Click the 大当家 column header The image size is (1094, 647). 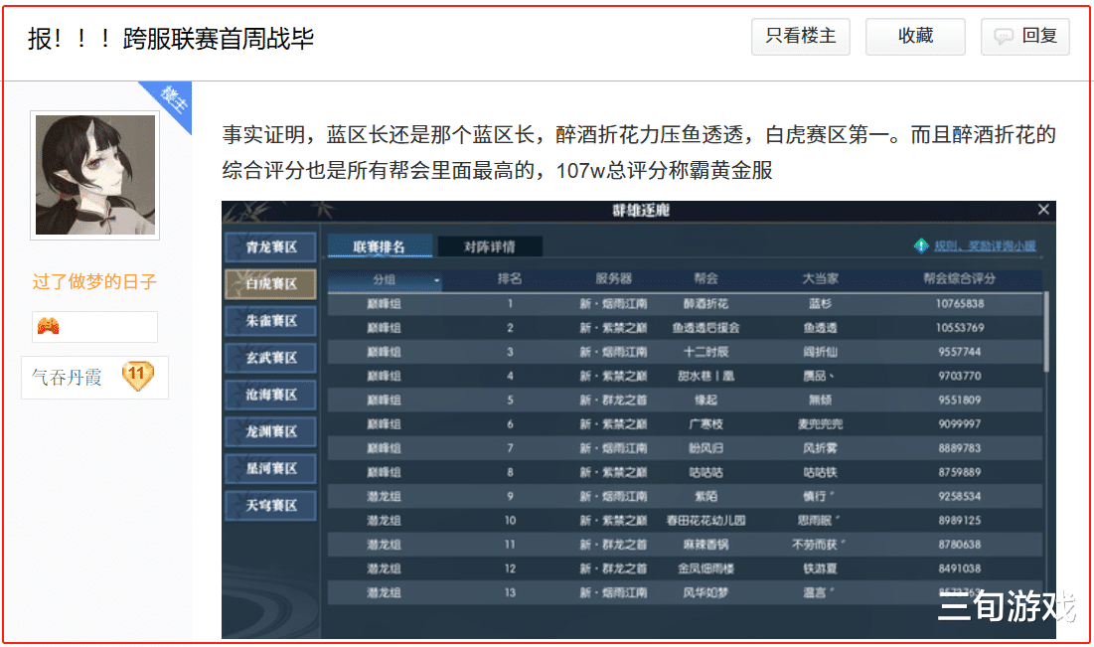pyautogui.click(x=820, y=279)
